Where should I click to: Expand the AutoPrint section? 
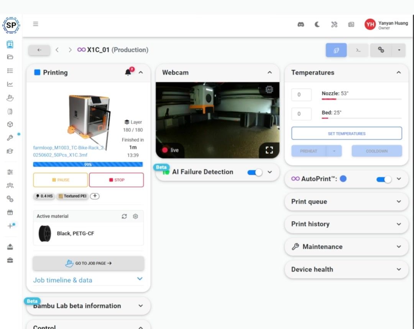(x=399, y=179)
